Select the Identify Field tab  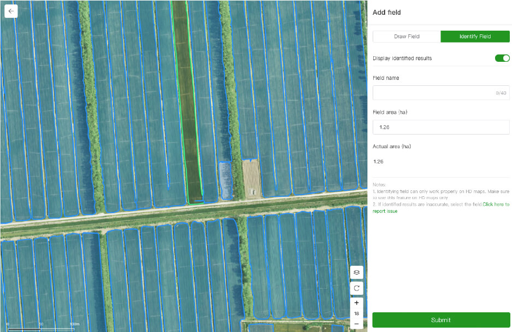pos(475,37)
